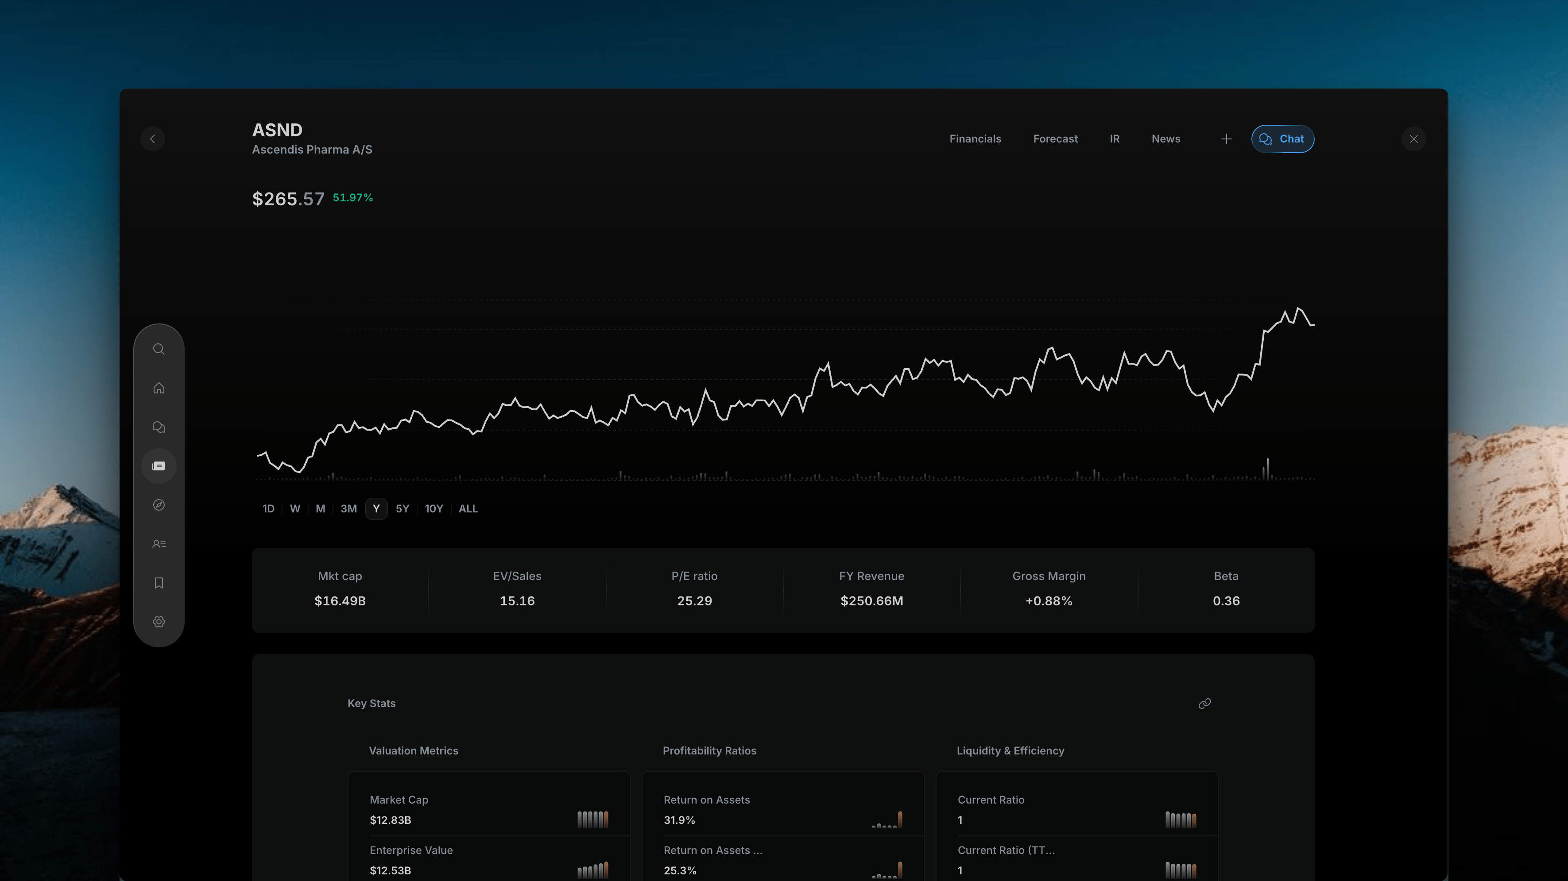Open the sidebar compass explore icon

point(159,505)
